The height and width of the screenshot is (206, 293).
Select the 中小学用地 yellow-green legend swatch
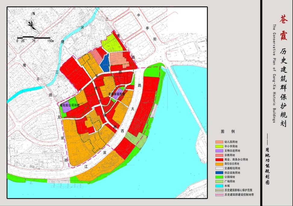coord(219,146)
